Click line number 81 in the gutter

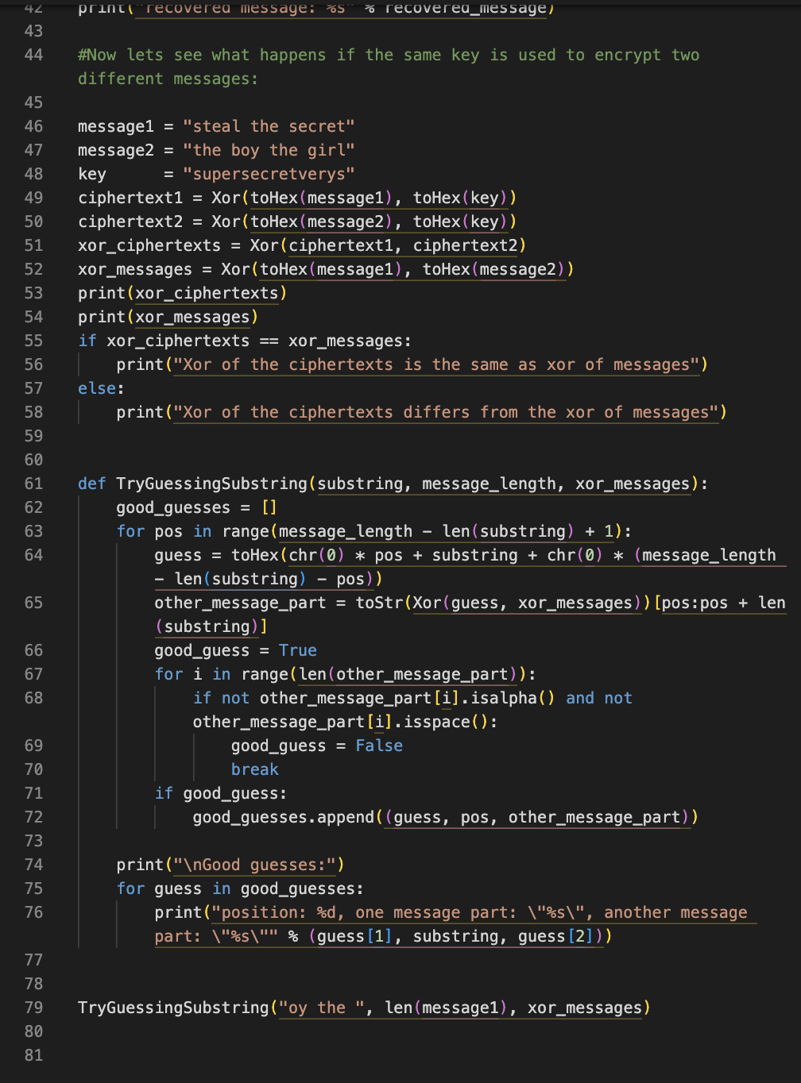33,1055
